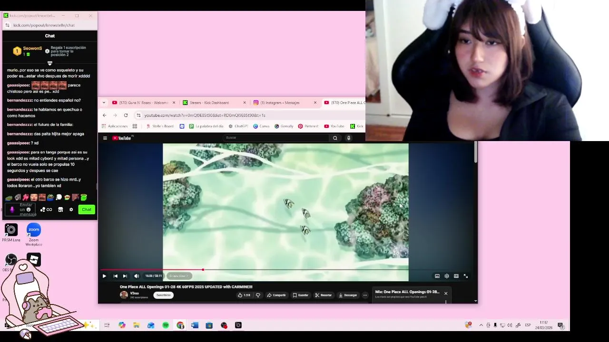Screen dimensions: 609x342
Task: Open emoji picker in Kick message box
Action: 29,209
